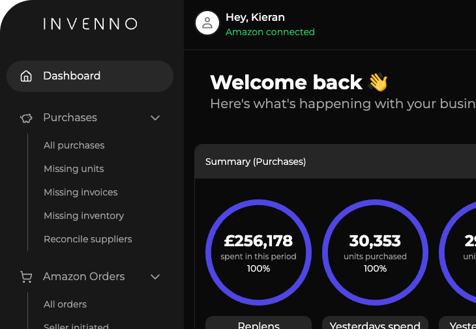The width and height of the screenshot is (476, 329).
Task: Click the INVENNO logo
Action: click(x=90, y=24)
